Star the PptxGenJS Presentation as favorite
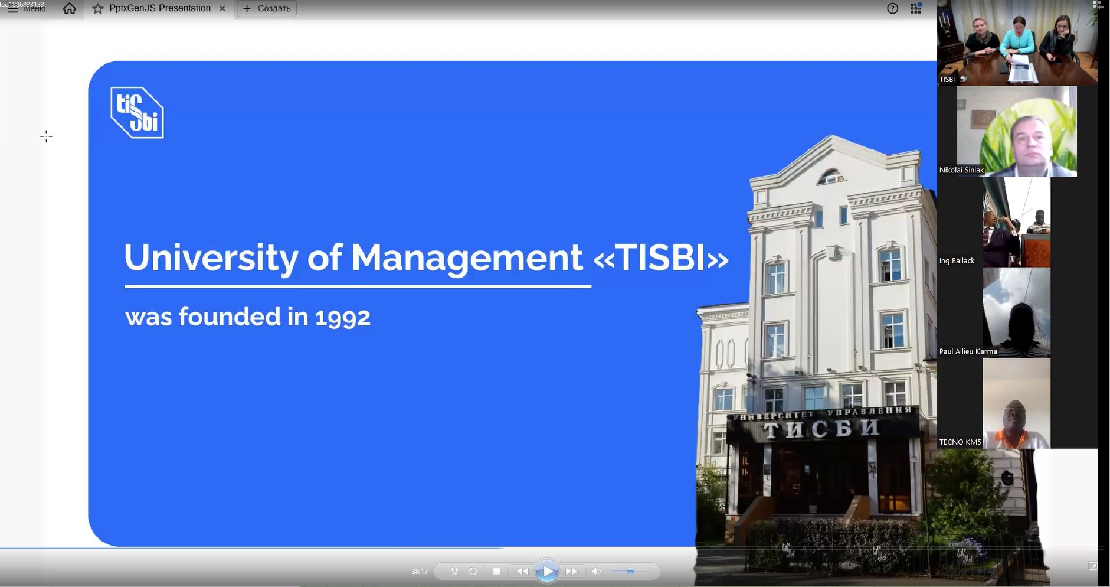 (98, 9)
